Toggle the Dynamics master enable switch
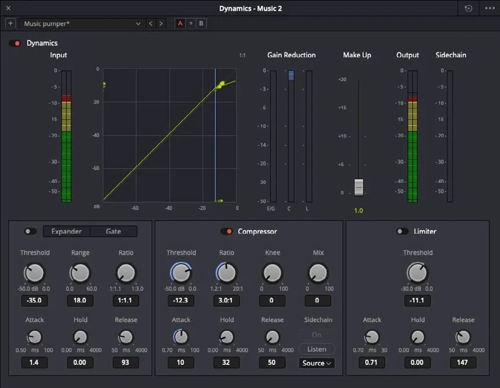Screen dimensions: 500x388 point(14,43)
